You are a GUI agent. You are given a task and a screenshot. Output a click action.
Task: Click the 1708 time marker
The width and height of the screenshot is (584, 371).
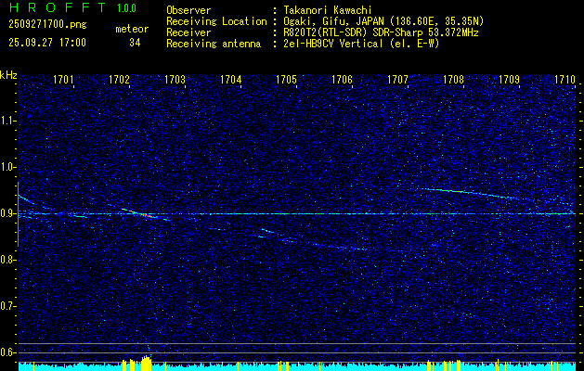[x=454, y=79]
